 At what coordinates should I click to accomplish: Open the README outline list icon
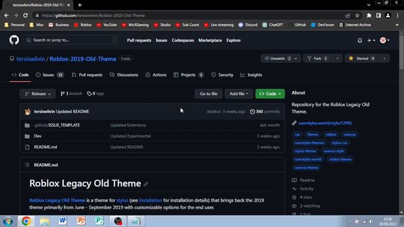[x=27, y=165]
